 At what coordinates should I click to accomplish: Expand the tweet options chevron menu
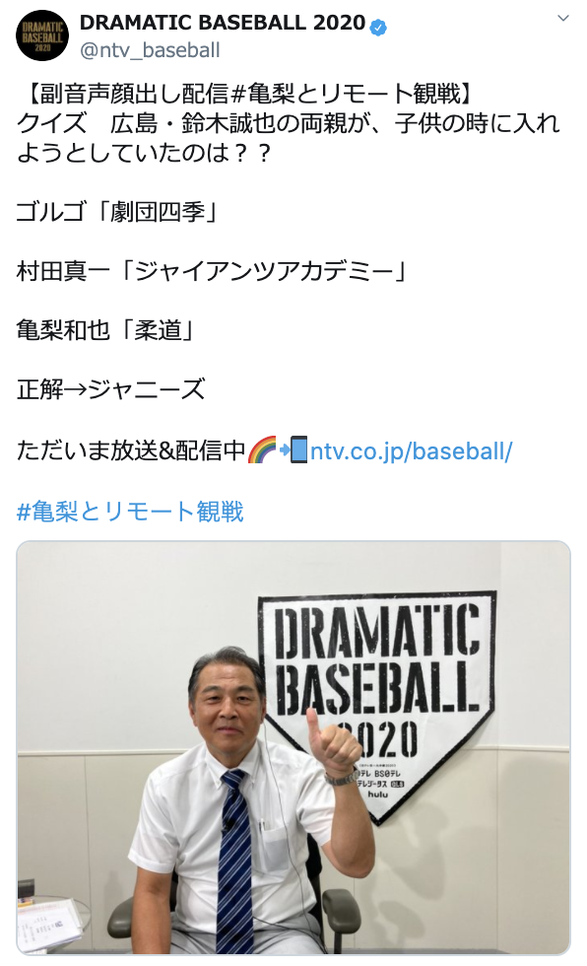point(562,18)
